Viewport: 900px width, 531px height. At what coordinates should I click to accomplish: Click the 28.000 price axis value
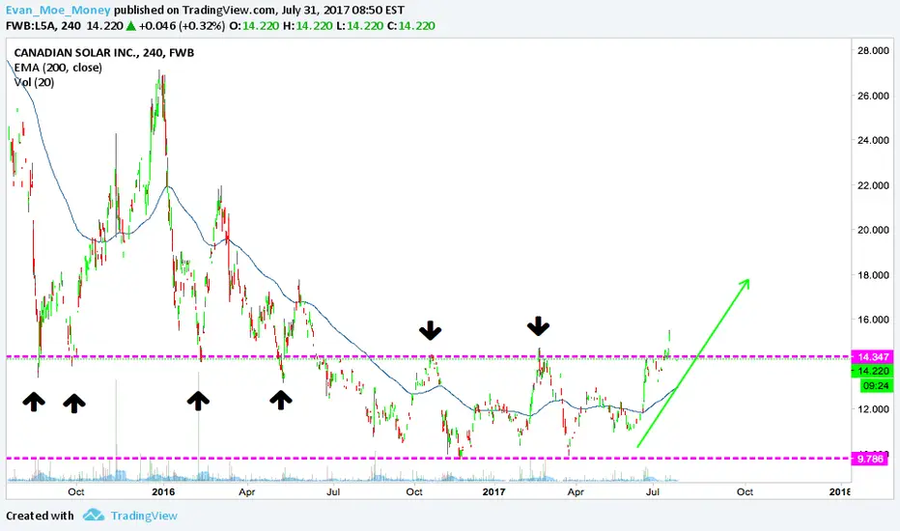(x=872, y=50)
